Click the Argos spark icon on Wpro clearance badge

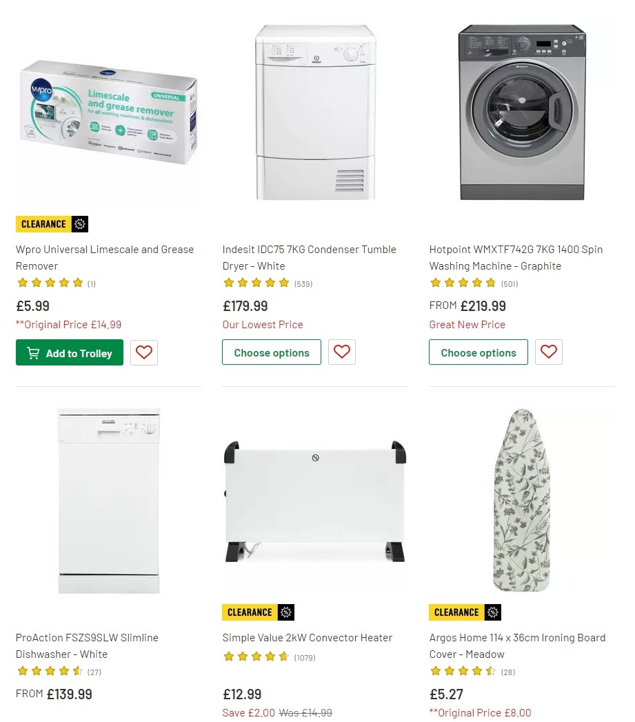pos(81,223)
